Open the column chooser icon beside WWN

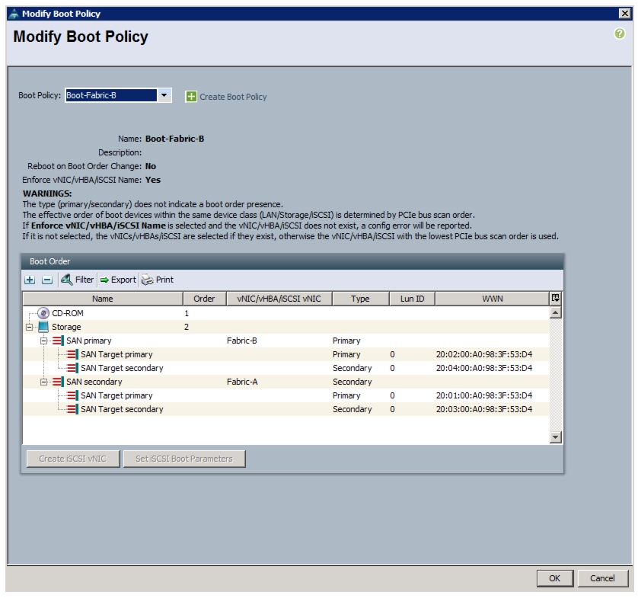[556, 298]
